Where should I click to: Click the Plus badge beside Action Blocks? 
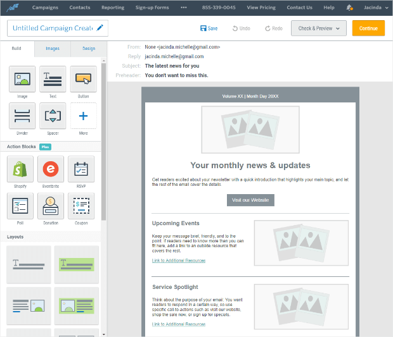point(45,147)
